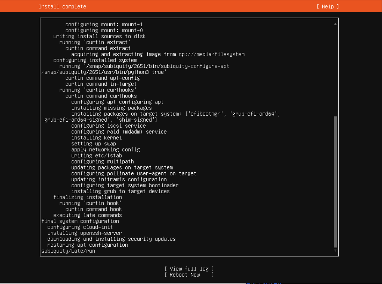Click 'installing openssh-server' line

tap(84, 233)
